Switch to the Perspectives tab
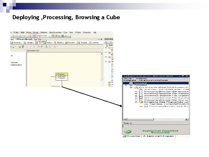 (x=71, y=43)
